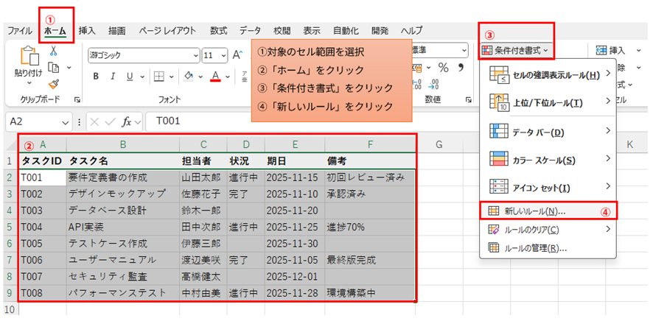Viewport: 653px width, 321px height.
Task: Open the アイコン セット submenu
Action: (x=548, y=188)
